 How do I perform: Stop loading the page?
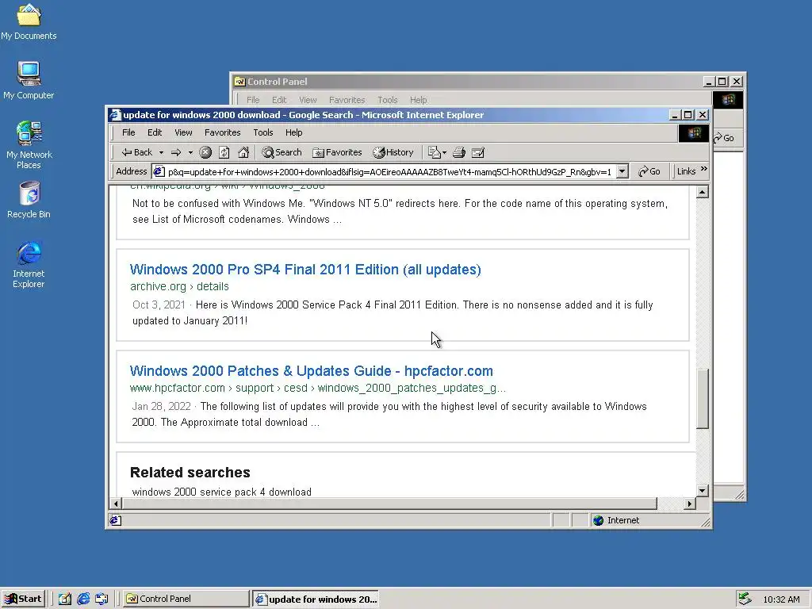click(205, 152)
